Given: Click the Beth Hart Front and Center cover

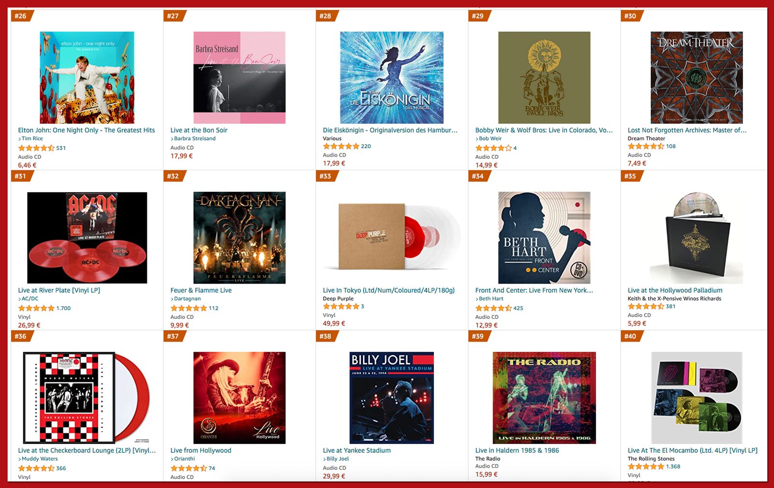Looking at the screenshot, I should pos(544,238).
